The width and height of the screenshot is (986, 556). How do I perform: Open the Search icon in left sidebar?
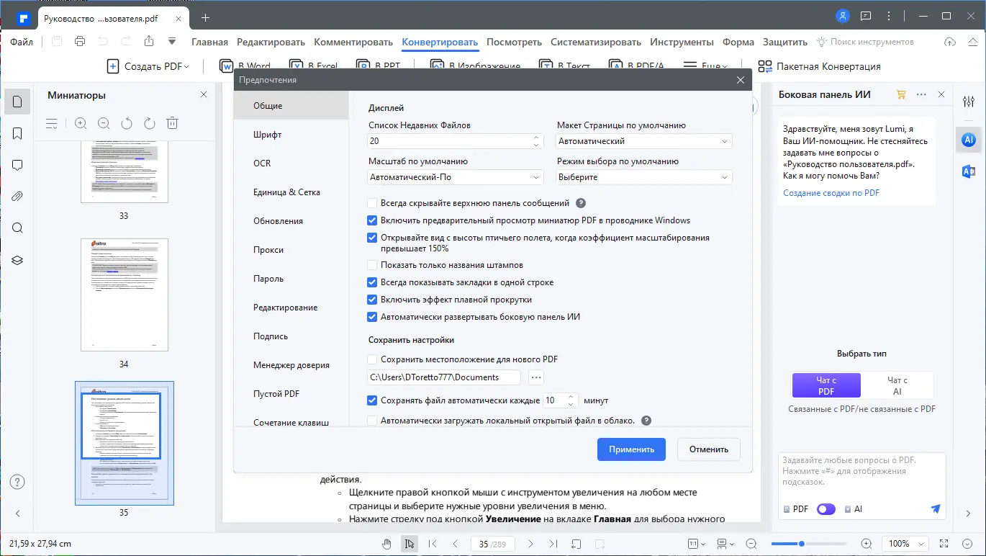17,228
